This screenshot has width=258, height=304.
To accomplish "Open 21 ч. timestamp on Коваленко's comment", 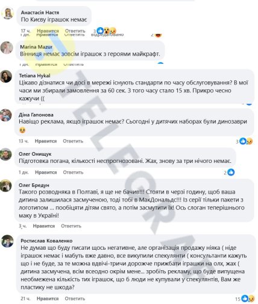I will 25,299.
